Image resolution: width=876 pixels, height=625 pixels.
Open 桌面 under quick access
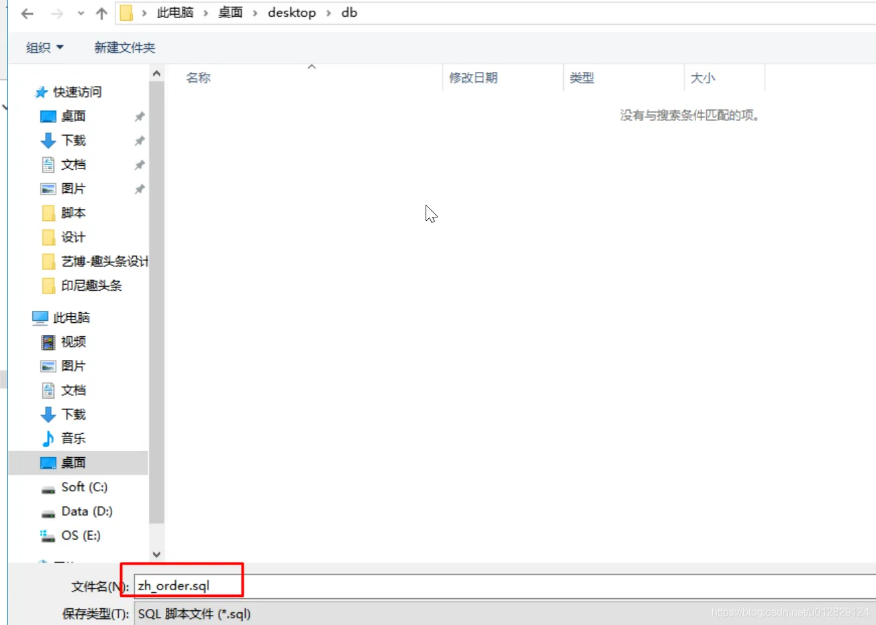tap(73, 116)
